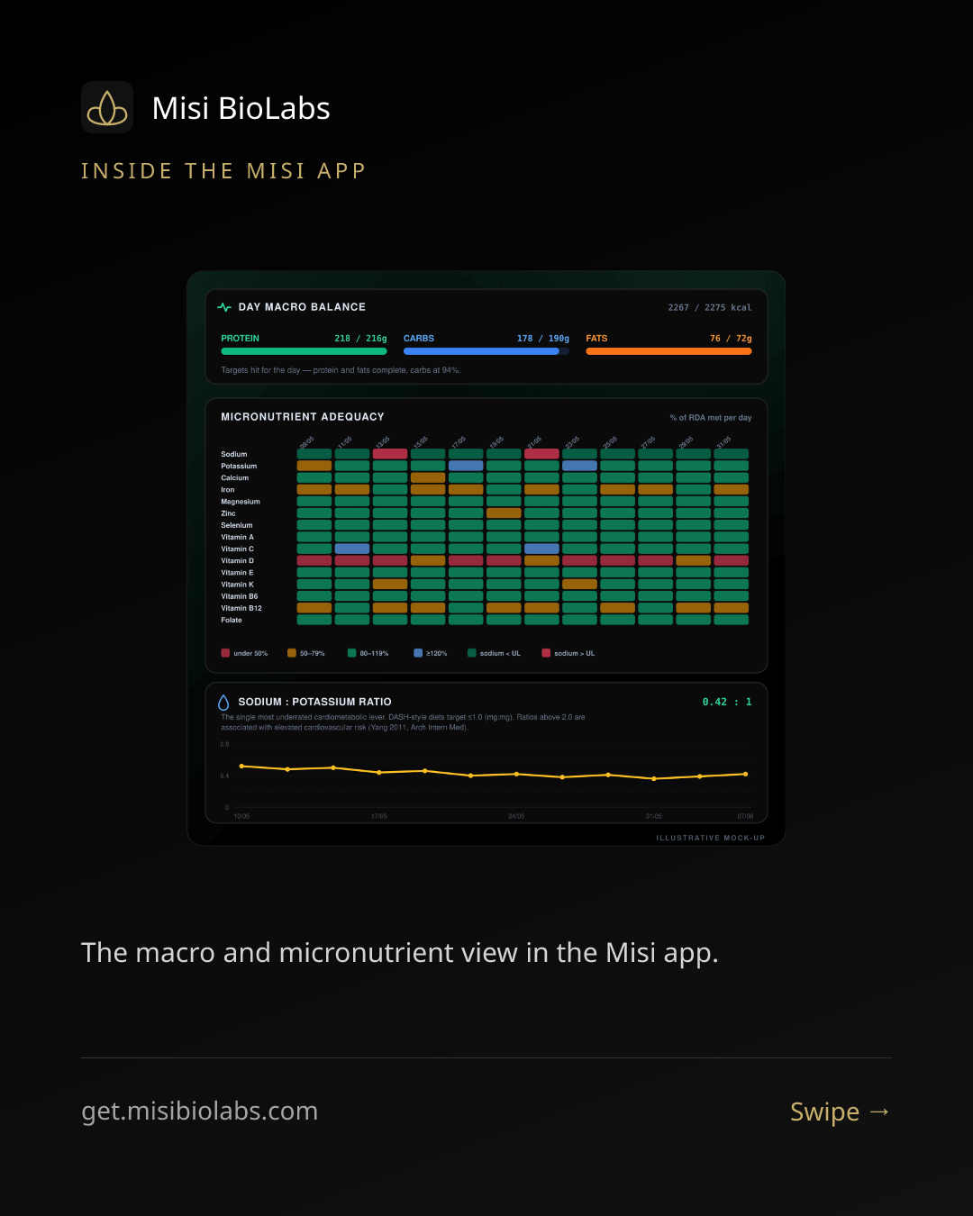Viewport: 973px width, 1216px height.
Task: Click the 'FATS' label
Action: [596, 339]
